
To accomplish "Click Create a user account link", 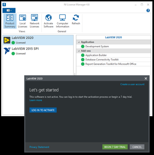I will click(132, 84).
